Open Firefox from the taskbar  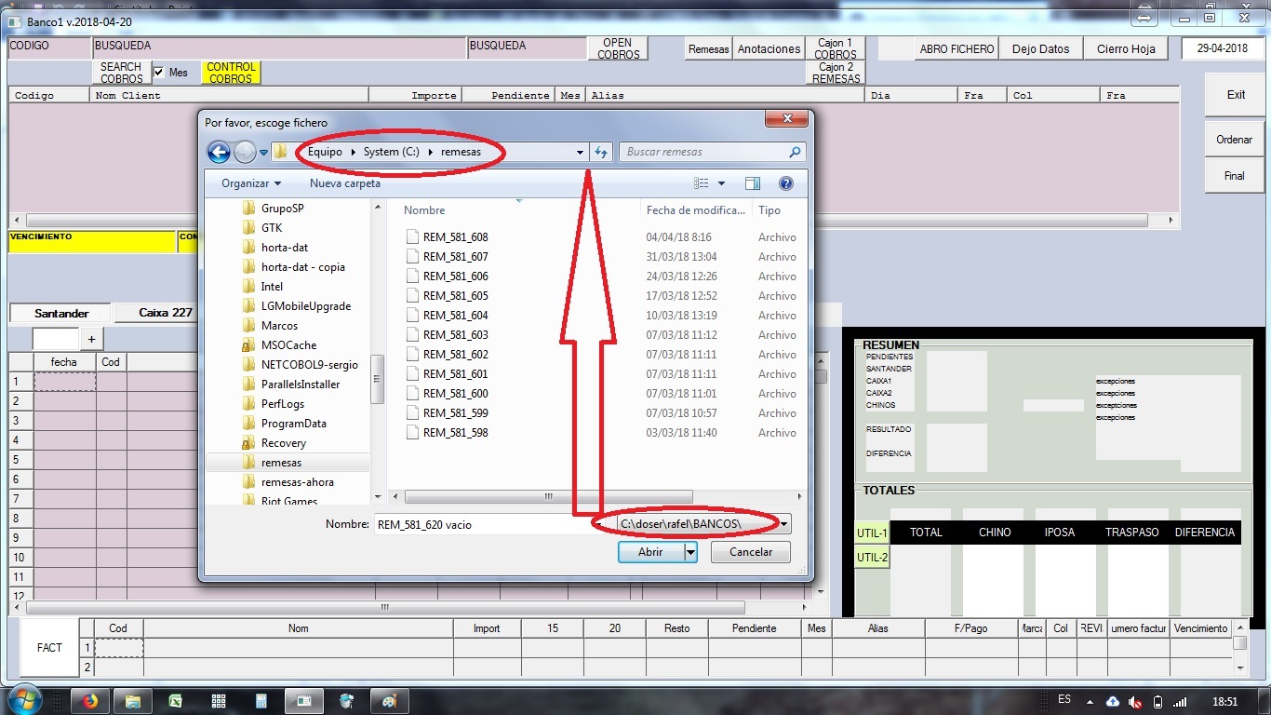[x=90, y=701]
